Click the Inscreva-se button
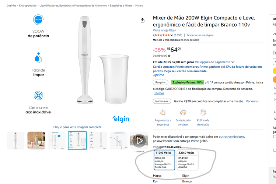 point(162,101)
